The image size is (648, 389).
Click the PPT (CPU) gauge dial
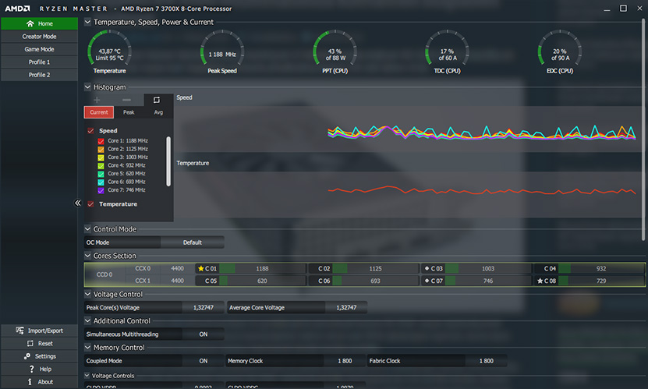[x=335, y=48]
